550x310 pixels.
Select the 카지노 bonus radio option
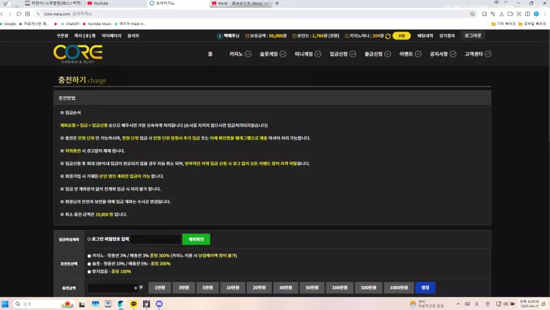pyautogui.click(x=89, y=256)
